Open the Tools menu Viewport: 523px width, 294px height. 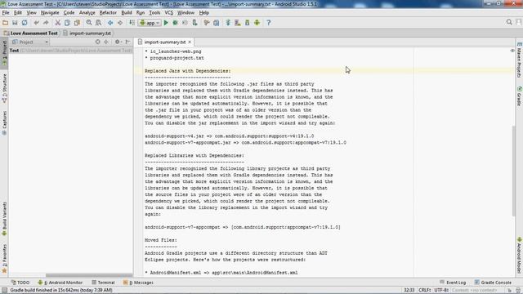(154, 13)
